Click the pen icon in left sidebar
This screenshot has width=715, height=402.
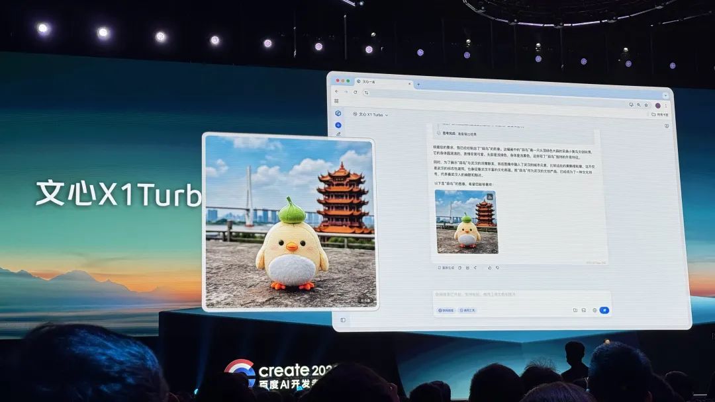point(338,134)
